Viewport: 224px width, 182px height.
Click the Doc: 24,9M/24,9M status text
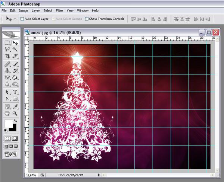click(x=71, y=175)
